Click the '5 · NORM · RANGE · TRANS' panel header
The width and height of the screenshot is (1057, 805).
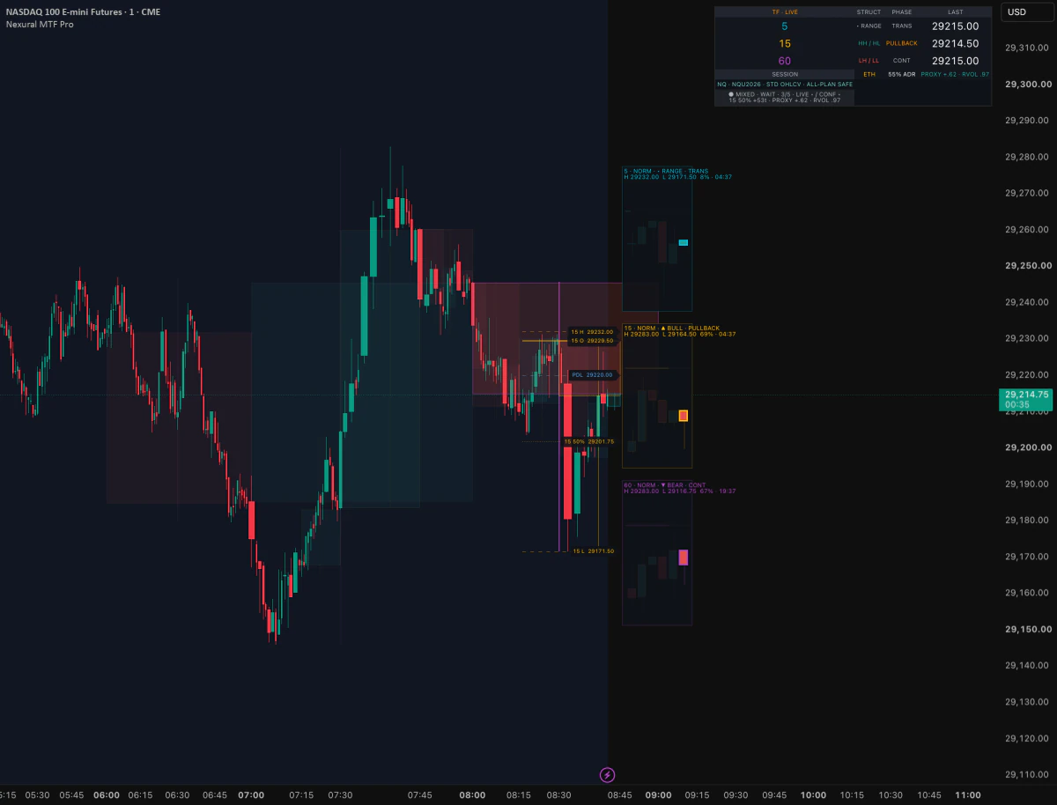click(x=666, y=170)
